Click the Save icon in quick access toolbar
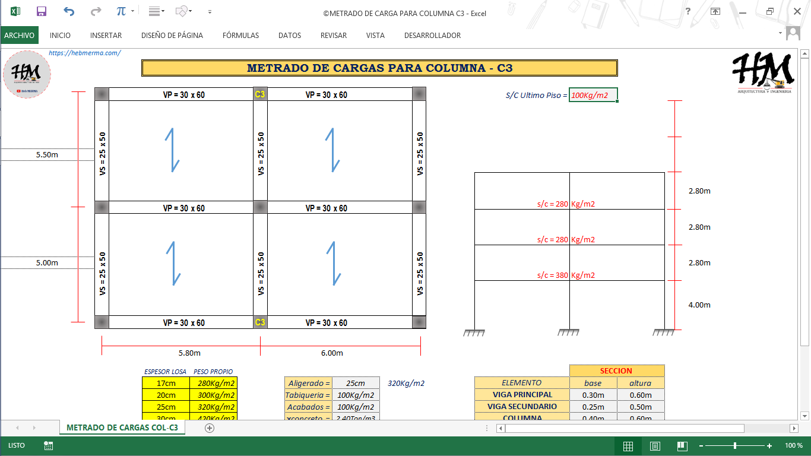This screenshot has height=456, width=811. pos(42,11)
